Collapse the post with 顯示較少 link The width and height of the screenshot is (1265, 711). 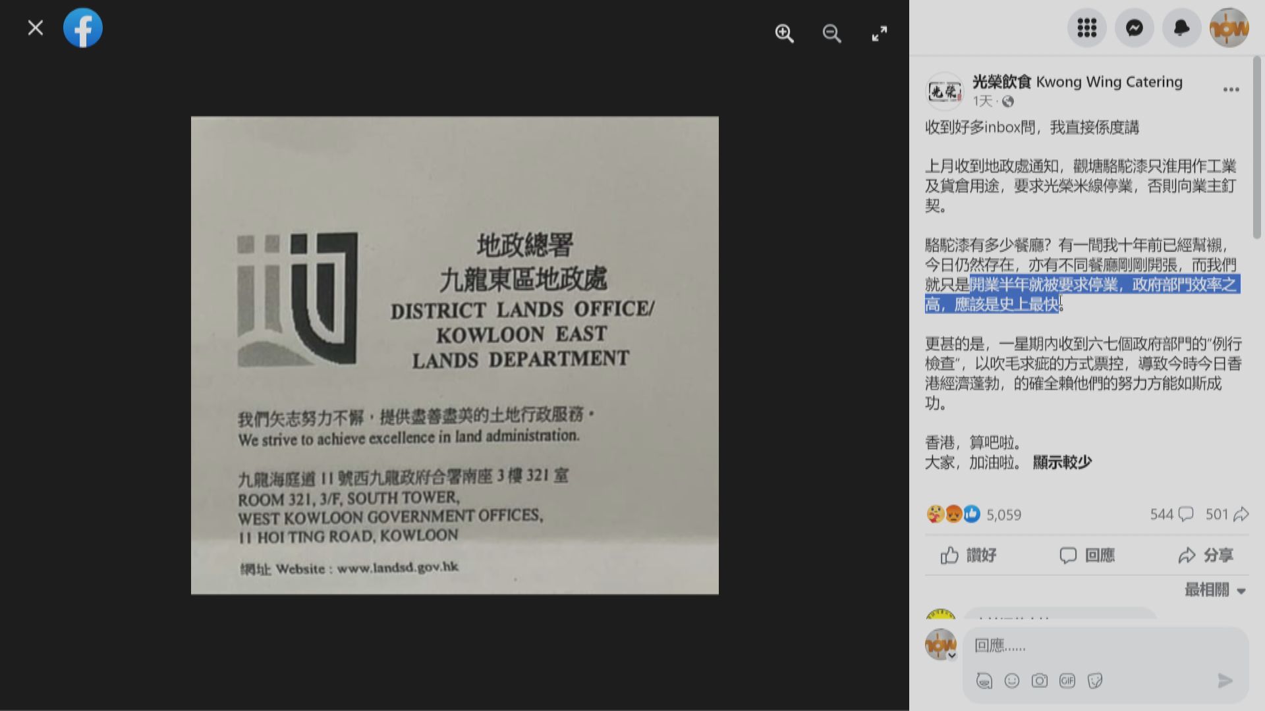pos(1061,462)
